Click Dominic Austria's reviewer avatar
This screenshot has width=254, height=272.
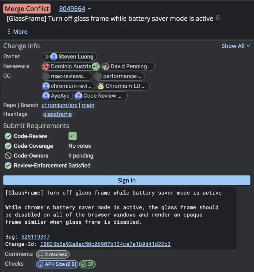[46, 66]
